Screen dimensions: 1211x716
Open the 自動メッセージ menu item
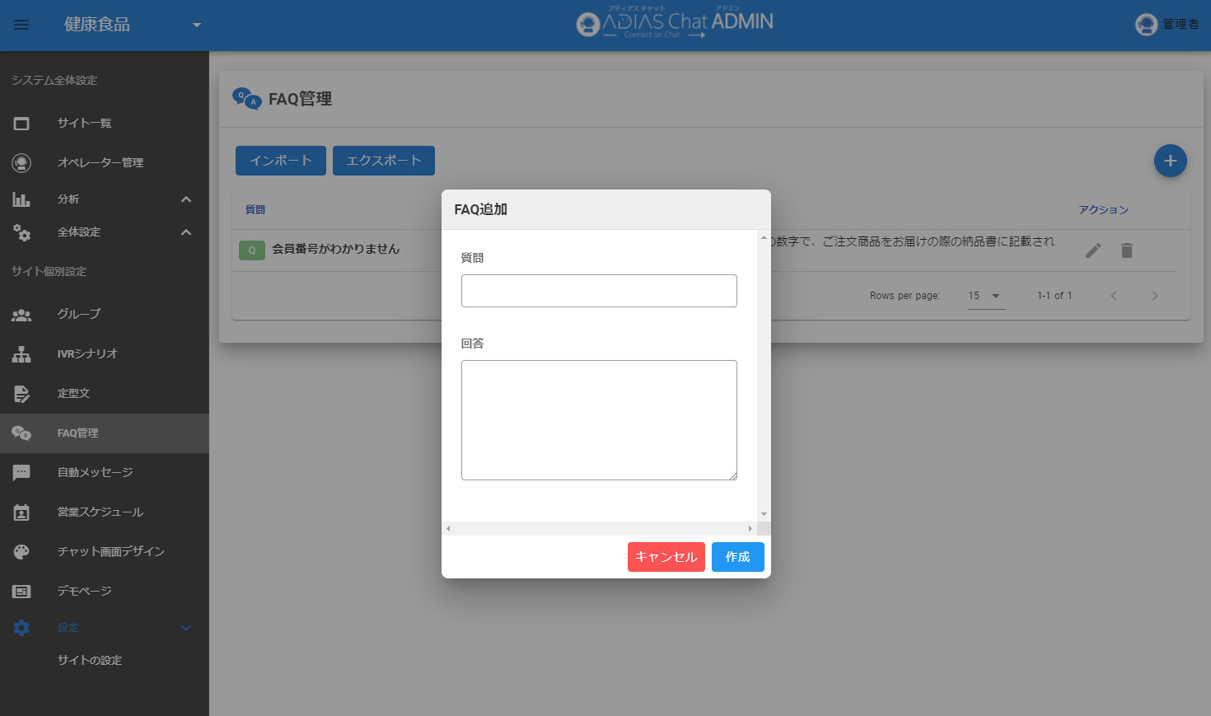click(95, 473)
